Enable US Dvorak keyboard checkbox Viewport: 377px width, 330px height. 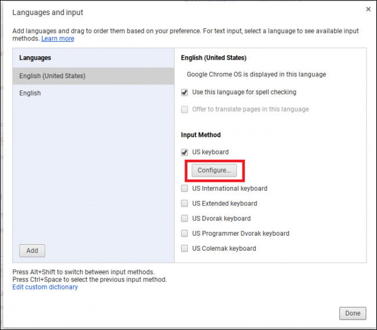[184, 218]
